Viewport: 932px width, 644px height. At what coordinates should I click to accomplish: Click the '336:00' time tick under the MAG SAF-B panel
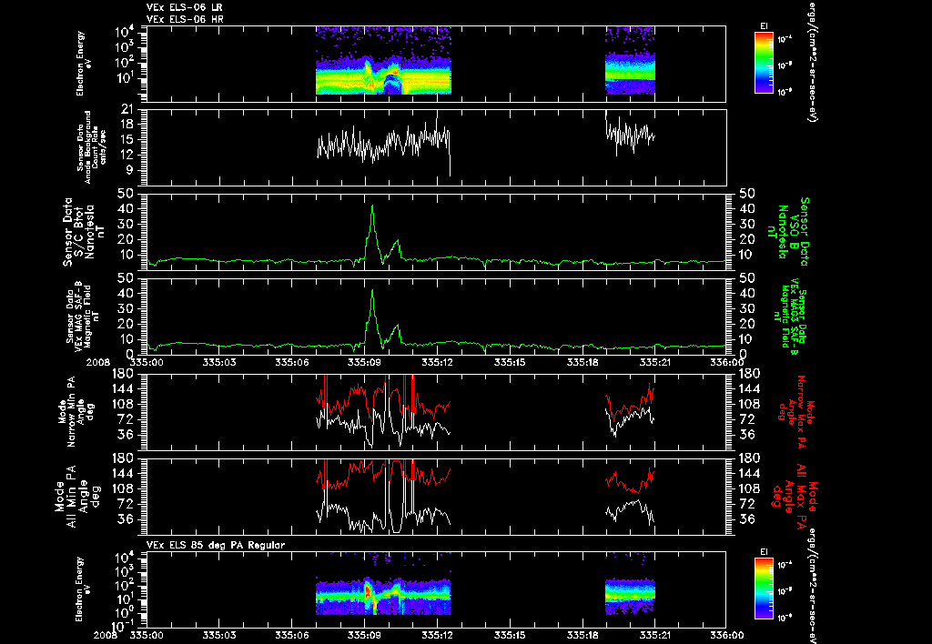point(727,362)
